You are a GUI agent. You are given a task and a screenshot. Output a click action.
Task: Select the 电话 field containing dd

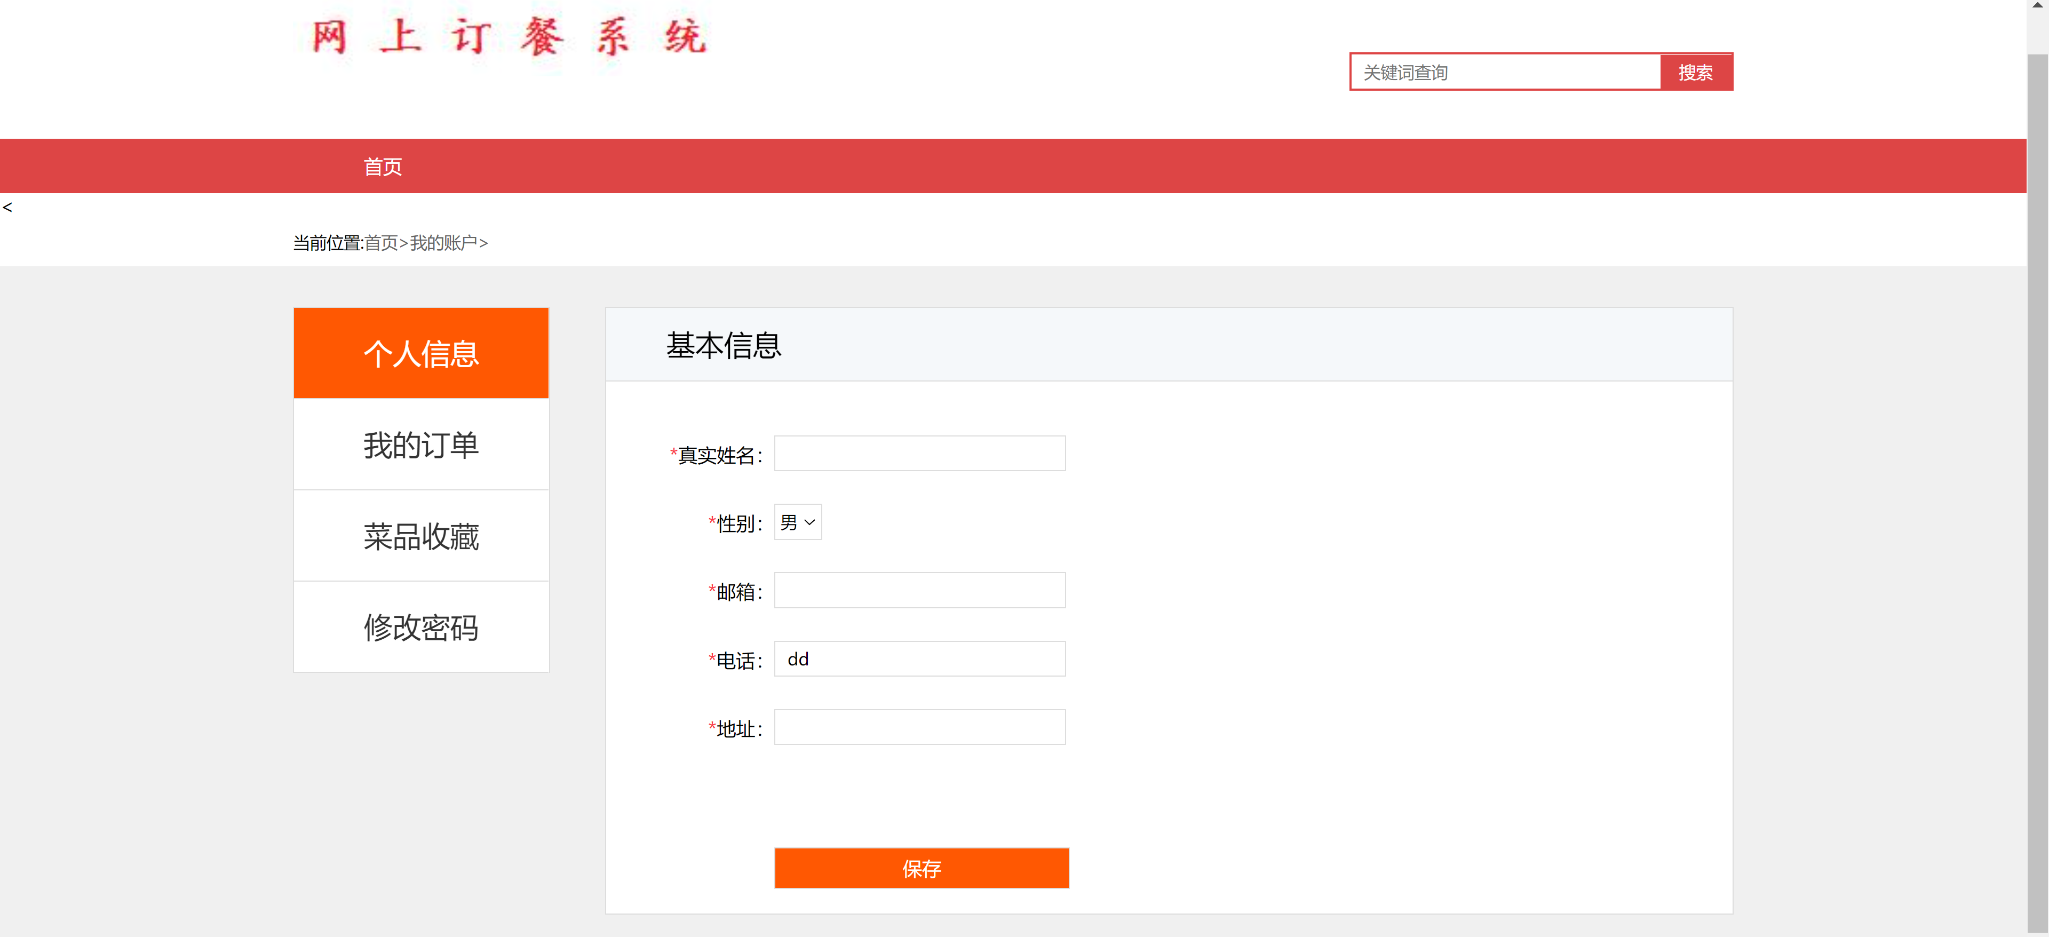click(x=919, y=658)
